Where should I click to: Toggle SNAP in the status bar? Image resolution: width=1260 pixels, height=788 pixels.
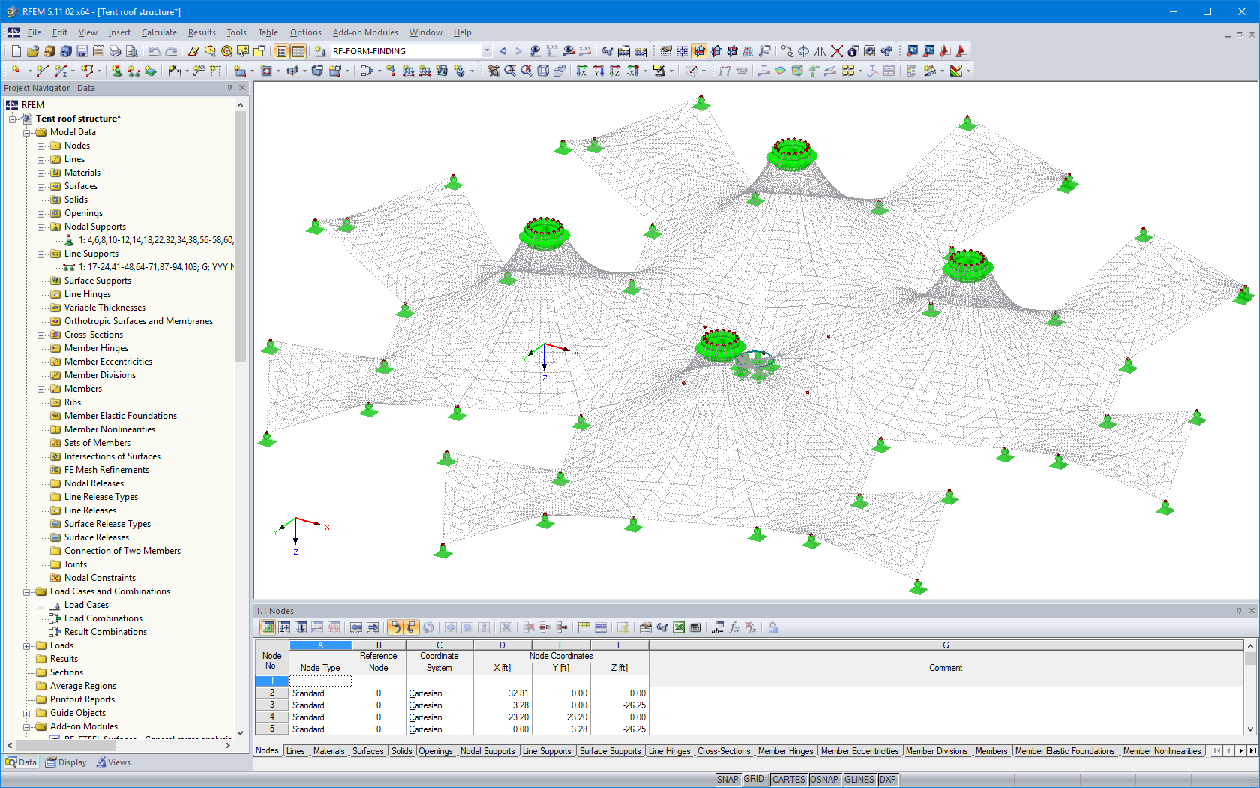[x=727, y=779]
